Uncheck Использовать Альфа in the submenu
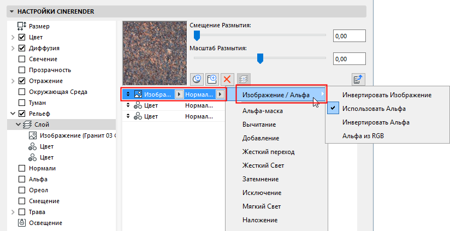 (374, 109)
